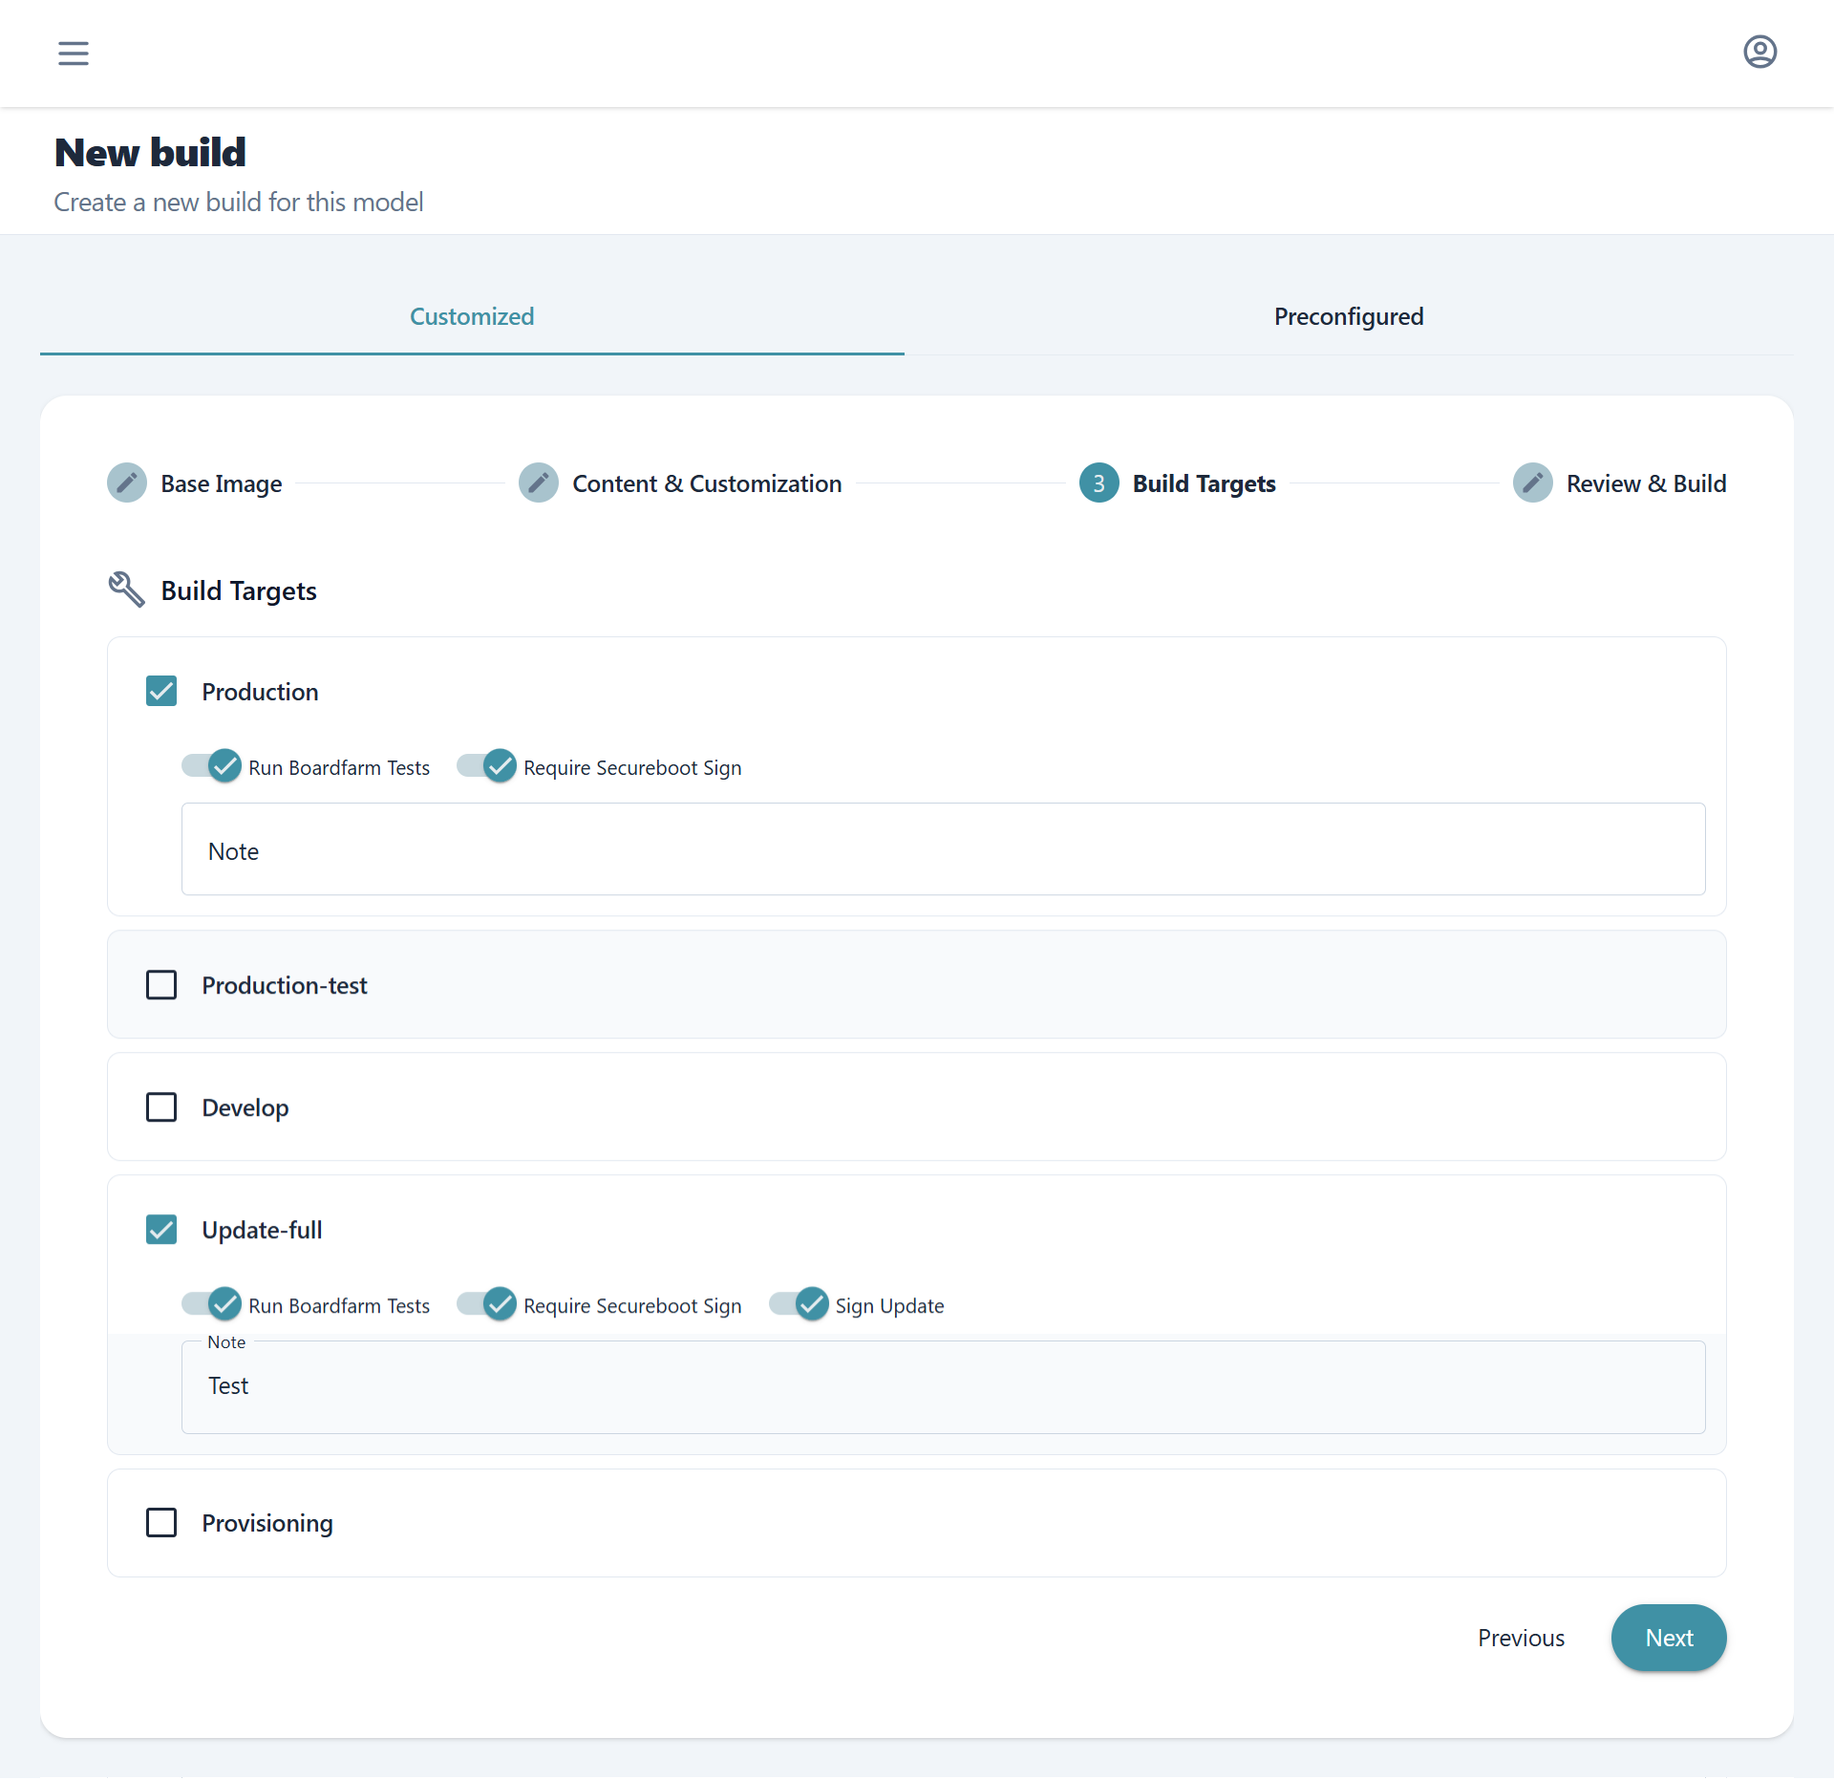Screen dimensions: 1834x1780
Task: Click the Base Image step pencil icon
Action: 127,483
